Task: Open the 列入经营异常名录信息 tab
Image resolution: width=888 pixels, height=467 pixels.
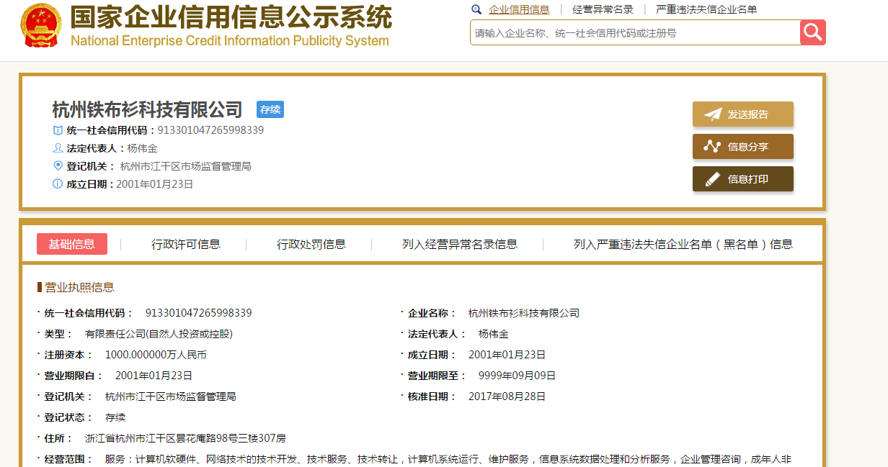Action: (x=460, y=244)
